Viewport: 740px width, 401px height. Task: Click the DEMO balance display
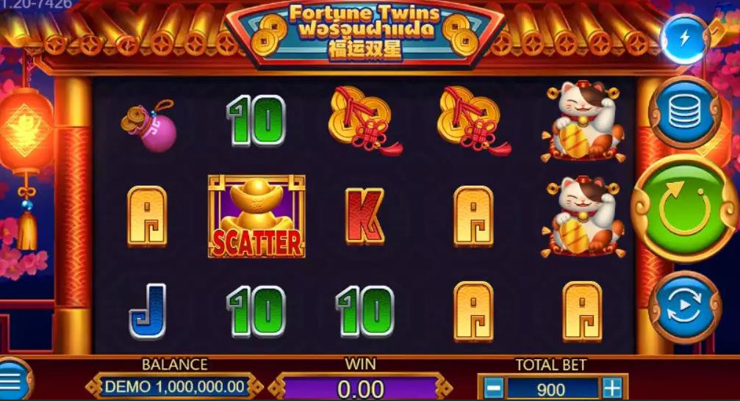click(175, 387)
